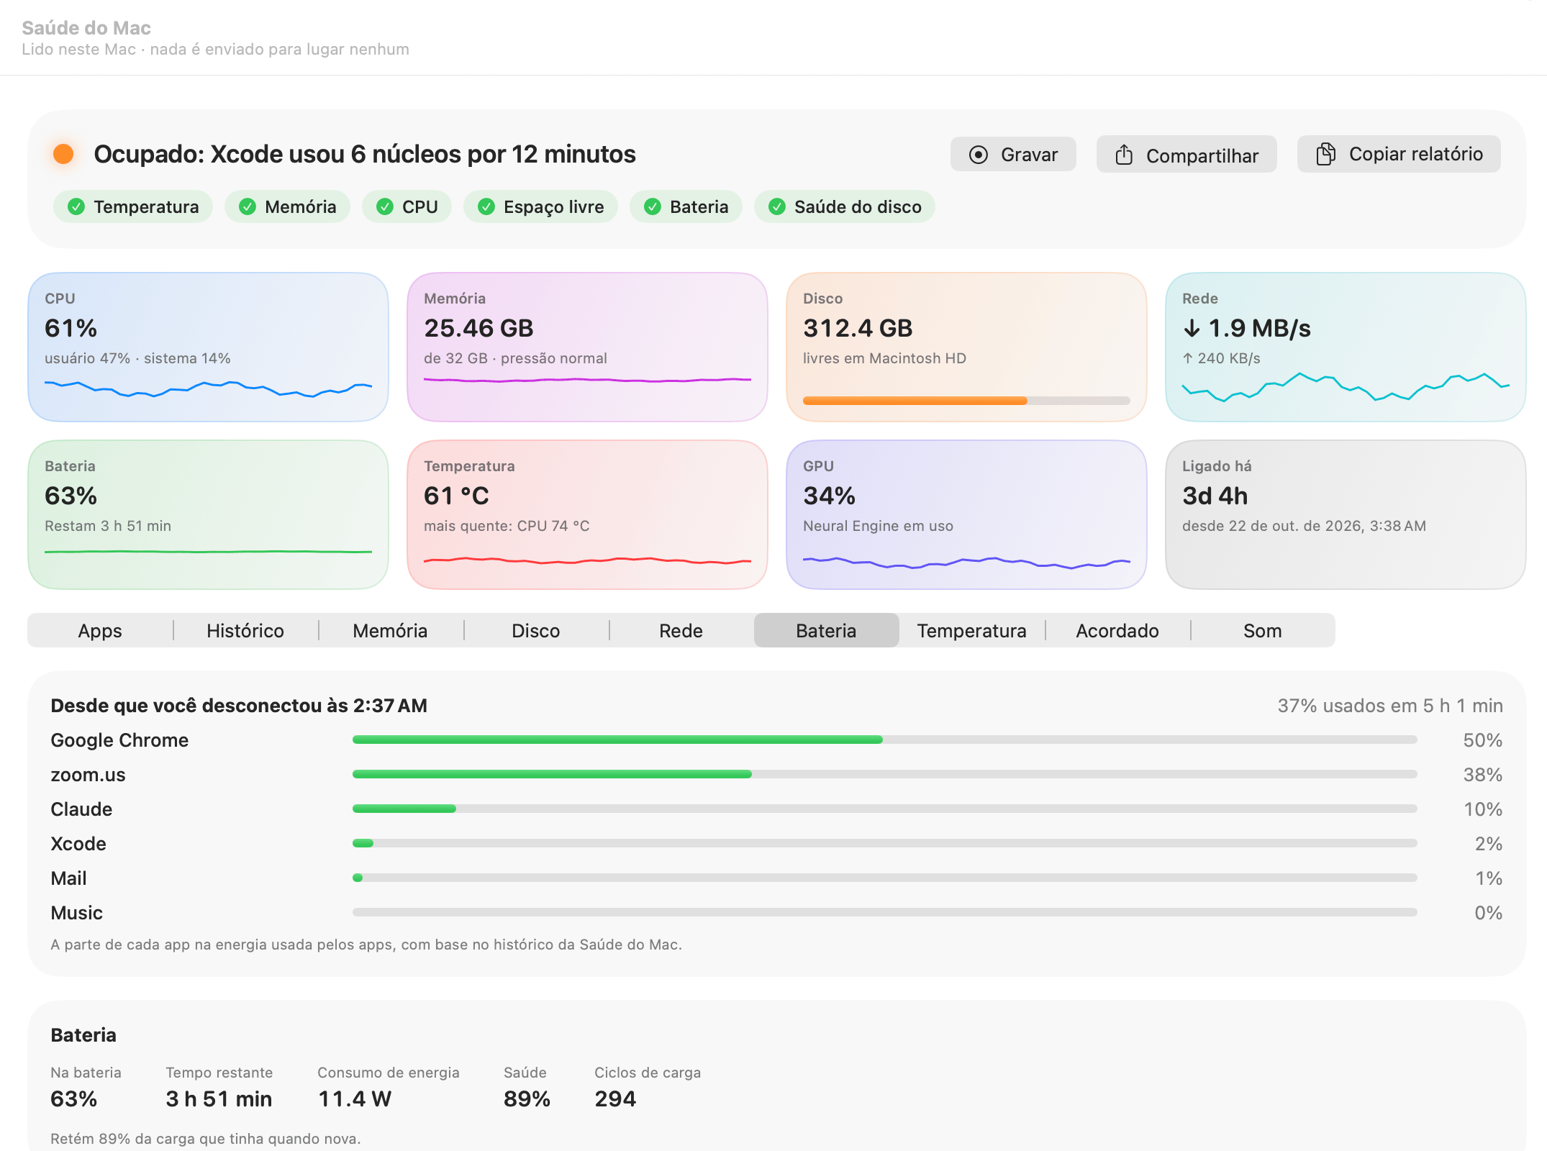Click the share icon next to Compartilhar
Image resolution: width=1547 pixels, height=1151 pixels.
pos(1124,155)
